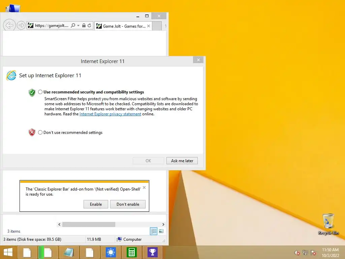Click the network tray icon
345x259 pixels.
(305, 252)
